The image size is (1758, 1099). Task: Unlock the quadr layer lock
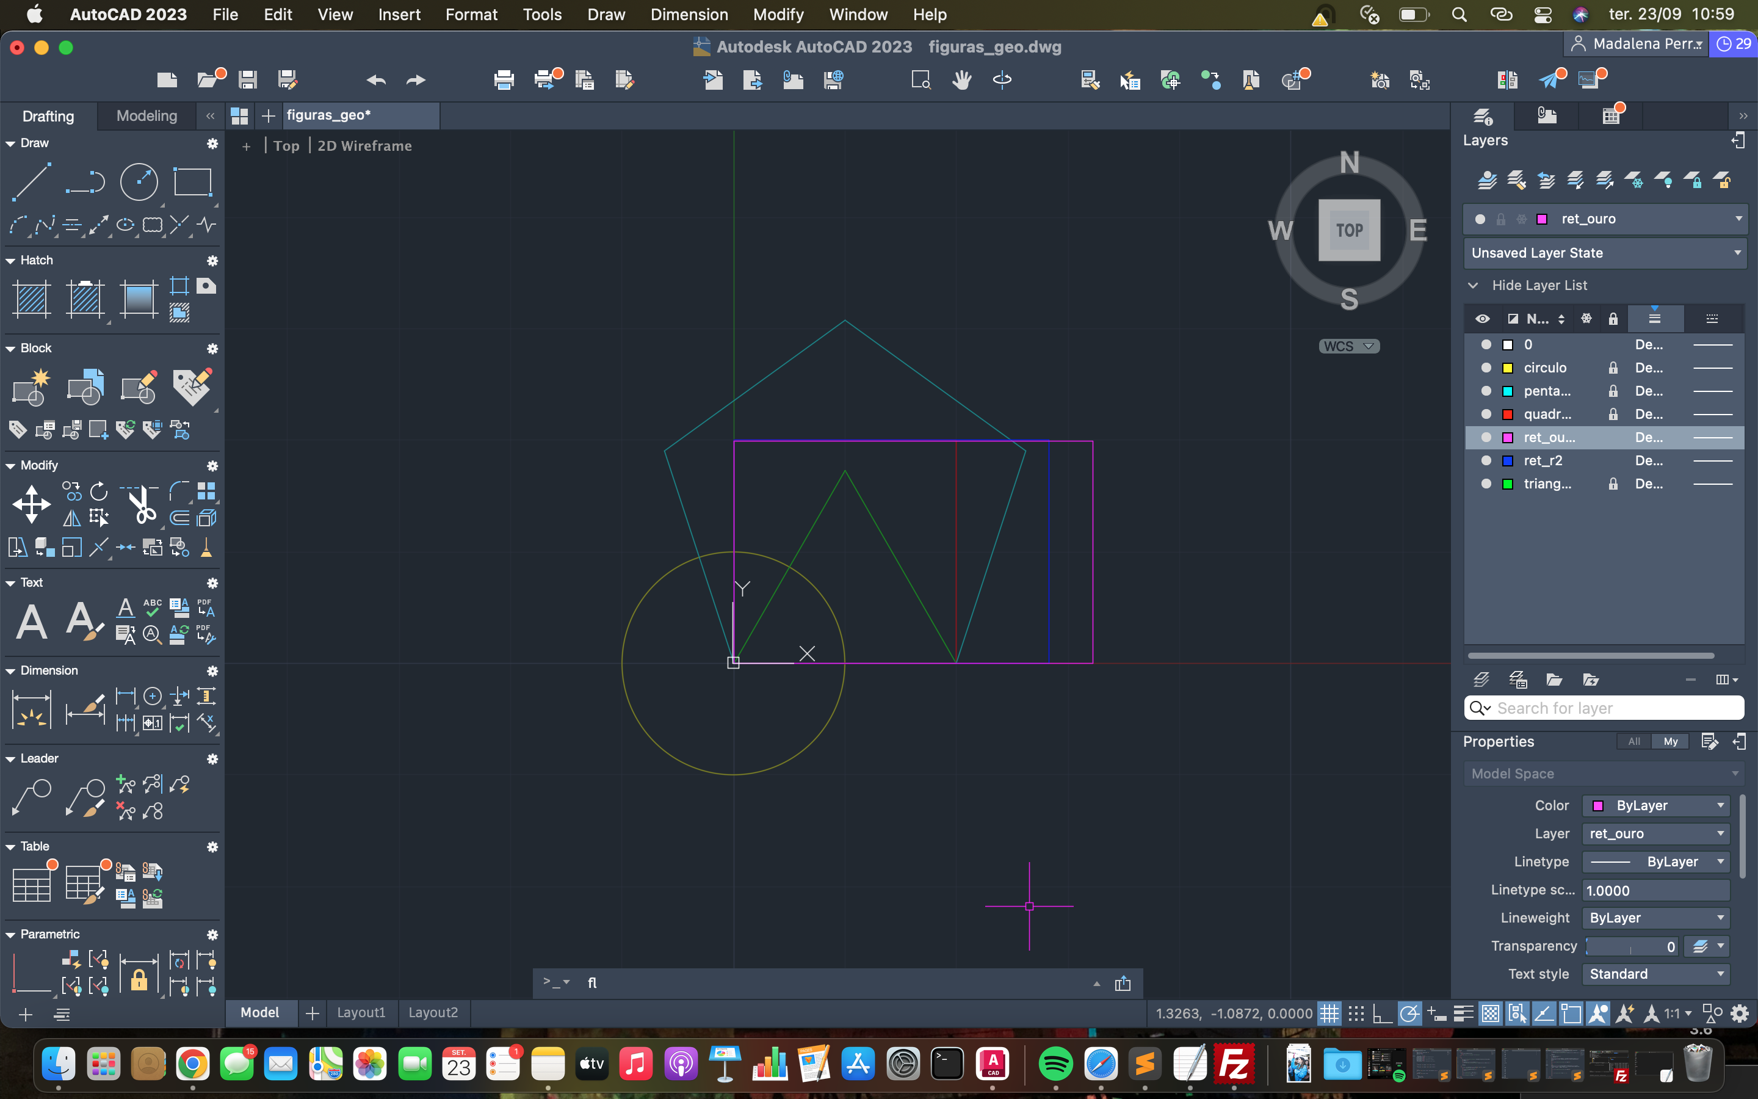1613,415
